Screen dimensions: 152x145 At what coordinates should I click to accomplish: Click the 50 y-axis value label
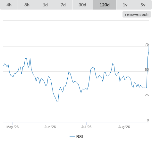click(147, 69)
